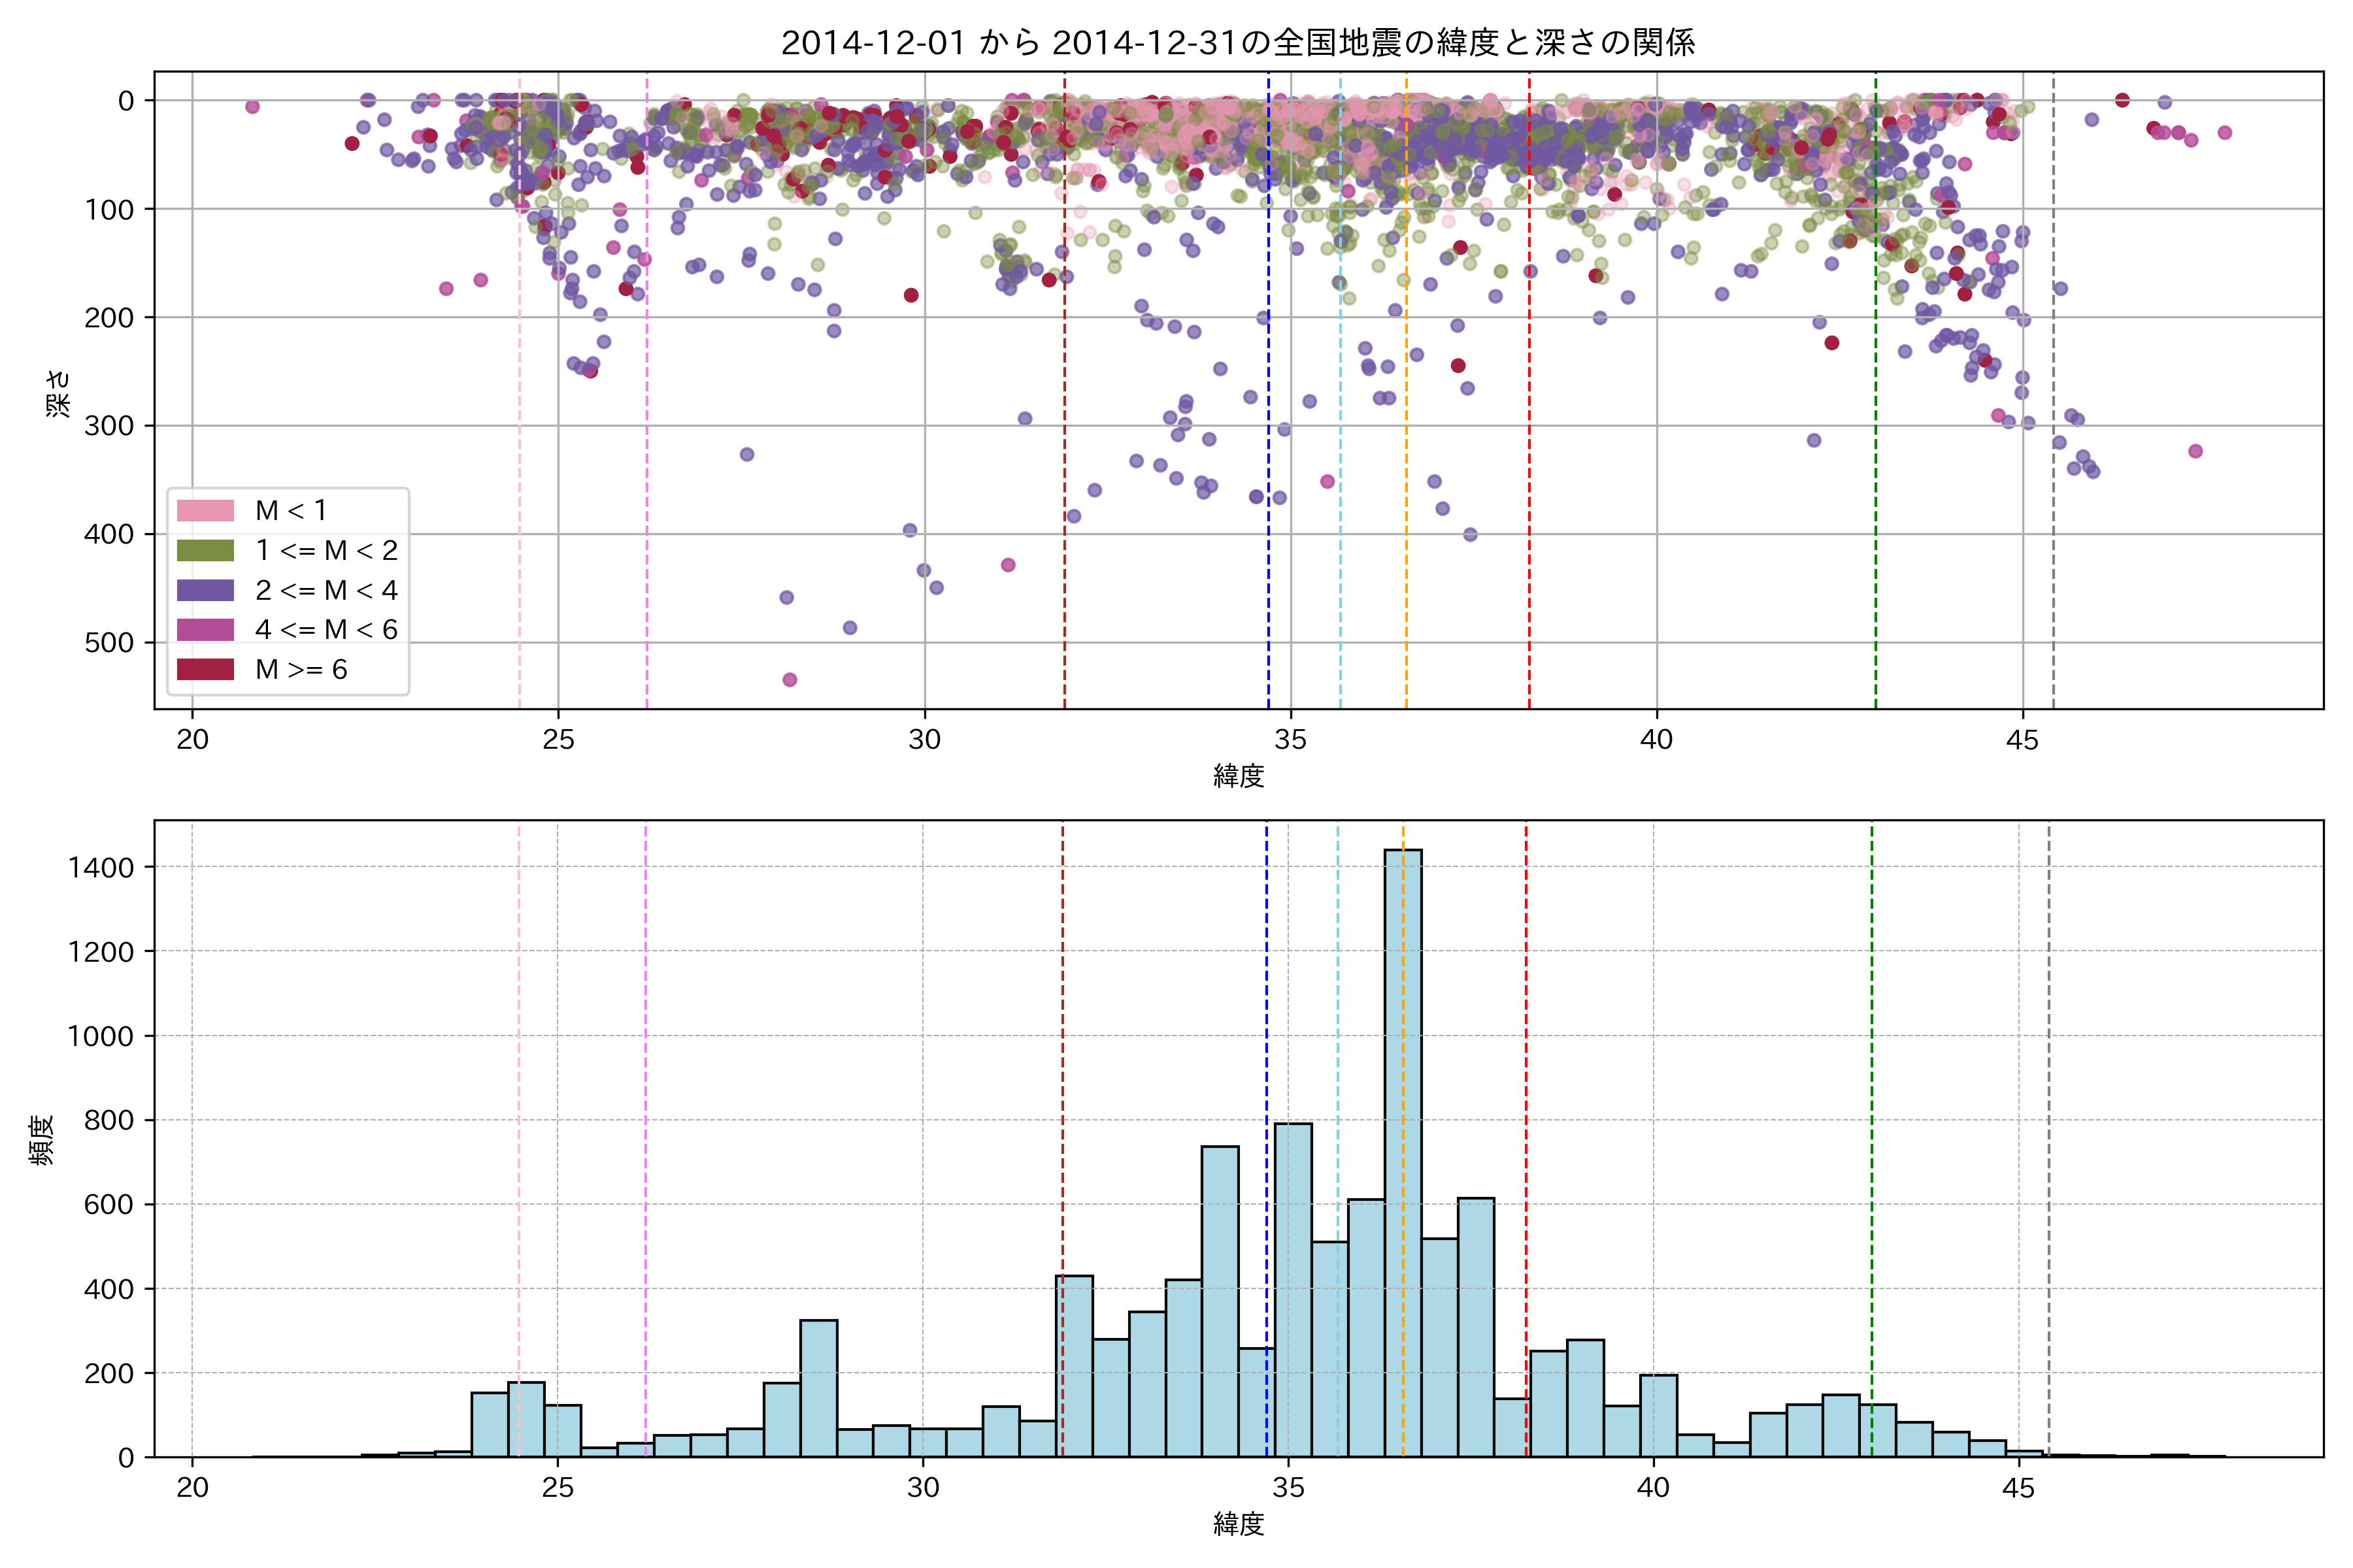The image size is (2353, 1568).
Task: Click the 頻度 y-axis label on histogram
Action: (x=42, y=1140)
